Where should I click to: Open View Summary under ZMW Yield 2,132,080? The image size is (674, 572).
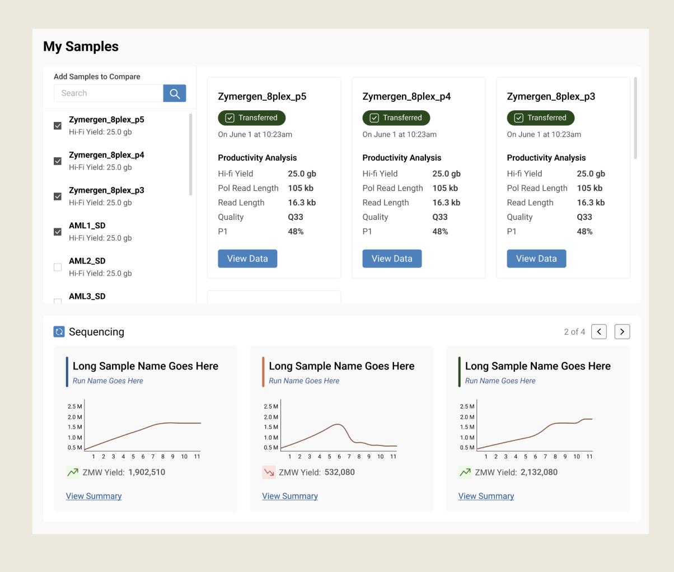click(x=486, y=496)
